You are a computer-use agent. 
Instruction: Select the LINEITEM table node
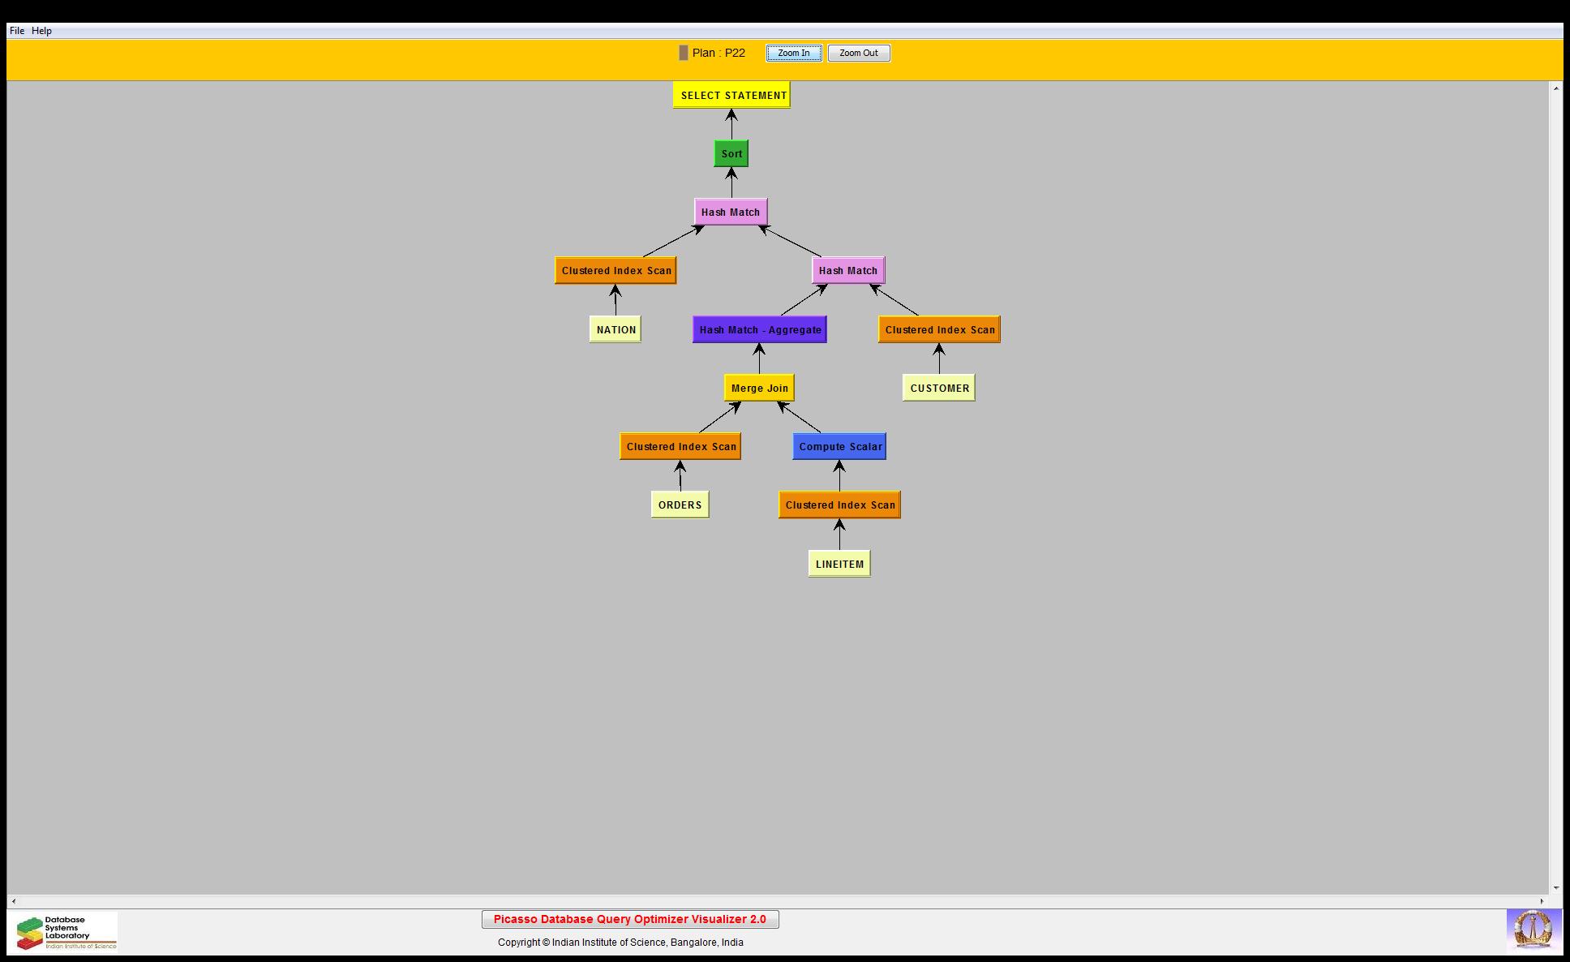click(839, 564)
